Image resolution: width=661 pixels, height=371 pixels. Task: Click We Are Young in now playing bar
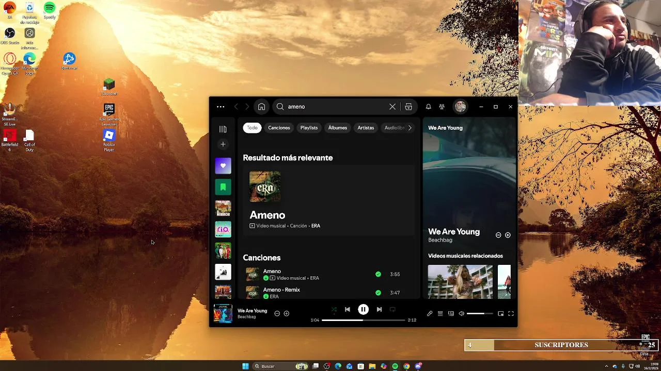(252, 311)
